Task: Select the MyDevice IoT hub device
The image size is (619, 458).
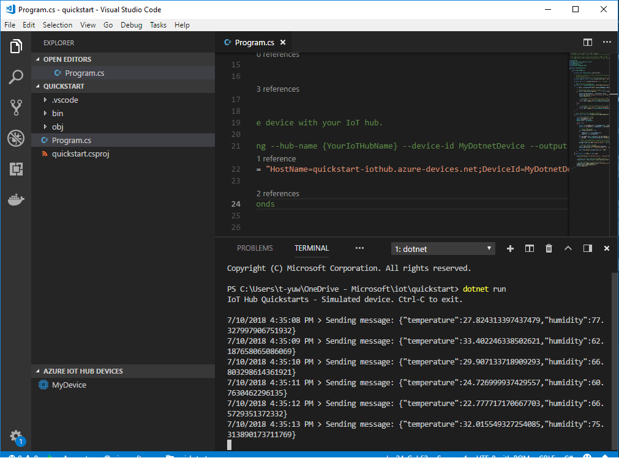Action: point(123,385)
